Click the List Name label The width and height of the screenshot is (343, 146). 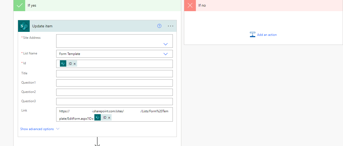30,53
